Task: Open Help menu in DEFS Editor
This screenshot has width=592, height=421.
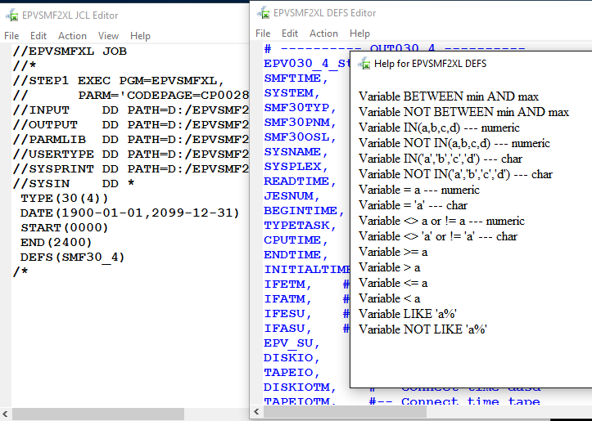Action: pos(359,34)
